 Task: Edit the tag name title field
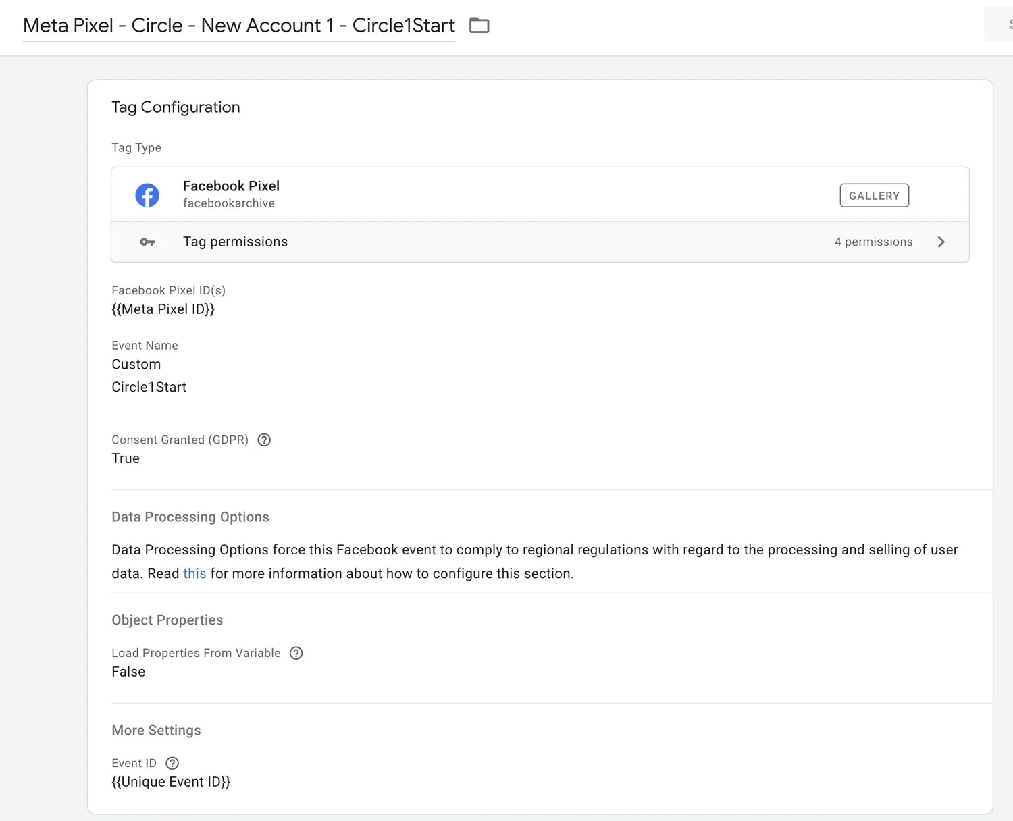238,26
